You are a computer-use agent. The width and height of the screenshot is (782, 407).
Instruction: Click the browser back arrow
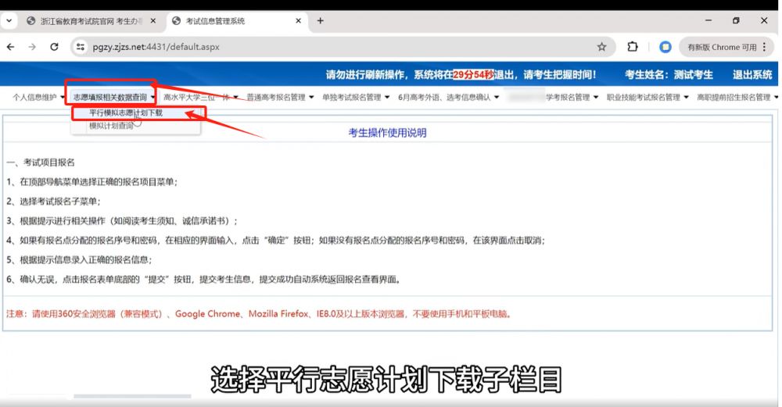coord(11,47)
